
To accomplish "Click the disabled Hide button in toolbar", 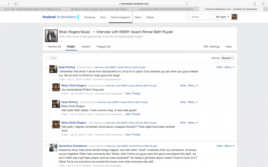I will coord(53,58).
